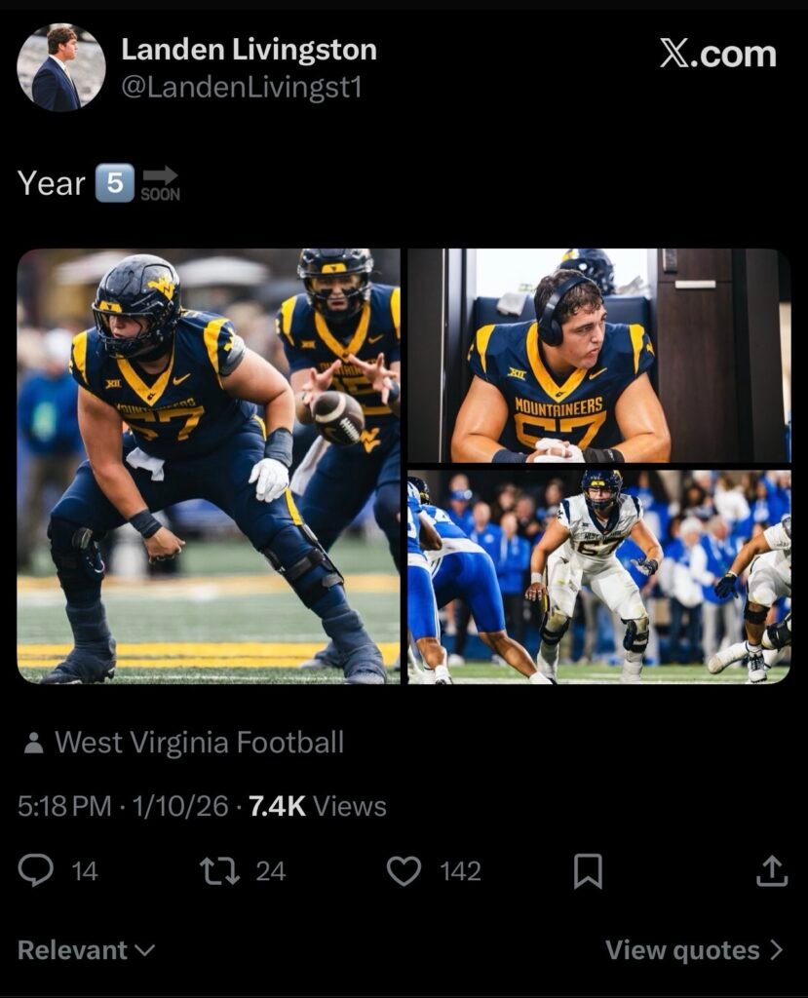Click the 7.4K Views count
Screen dimensions: 808x998
pyautogui.click(x=318, y=807)
